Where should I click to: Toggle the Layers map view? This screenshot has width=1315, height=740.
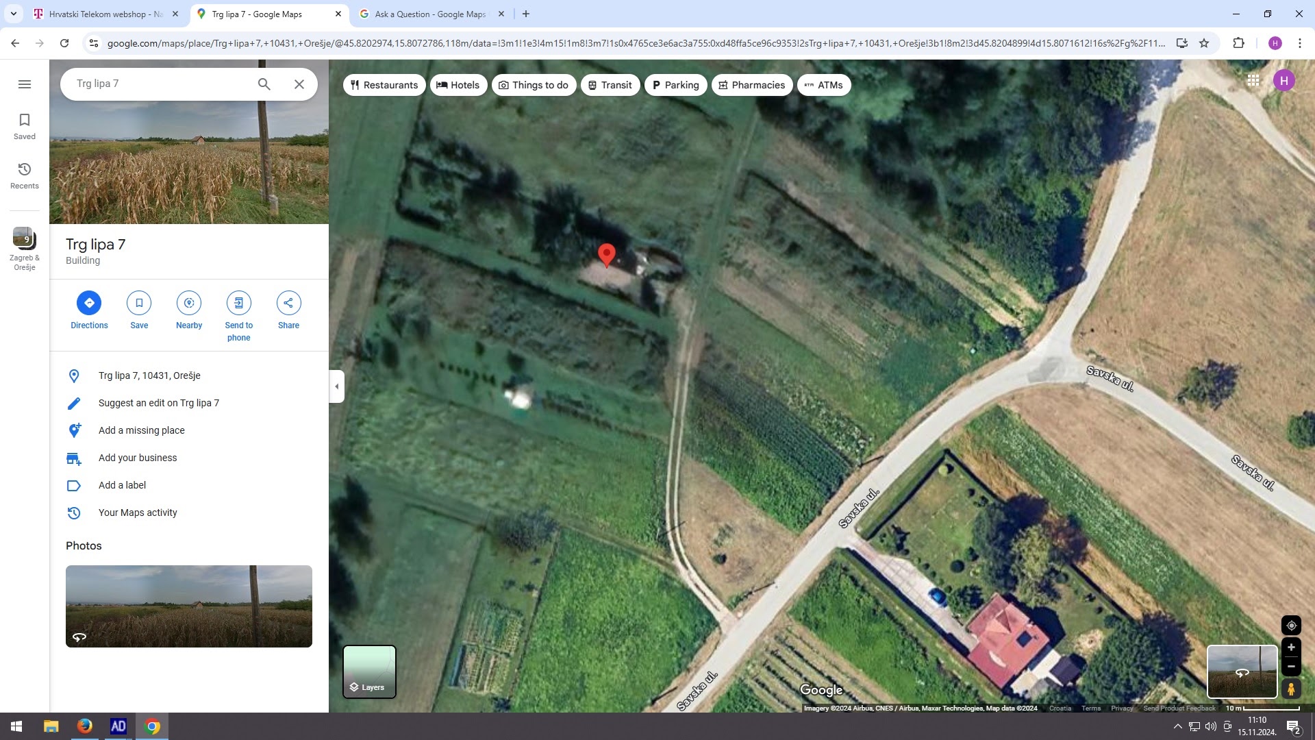pos(369,671)
